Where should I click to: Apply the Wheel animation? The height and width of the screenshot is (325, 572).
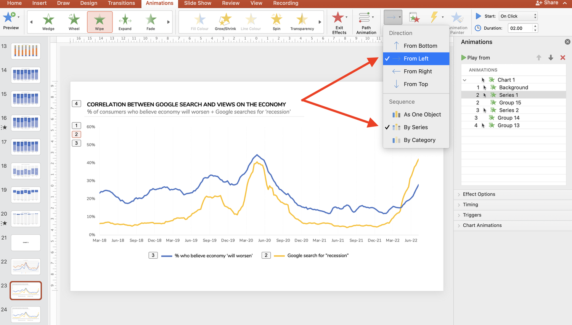74,21
